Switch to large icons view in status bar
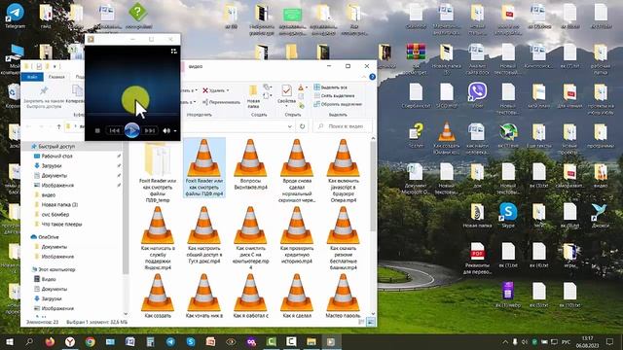The height and width of the screenshot is (350, 623). (371, 322)
